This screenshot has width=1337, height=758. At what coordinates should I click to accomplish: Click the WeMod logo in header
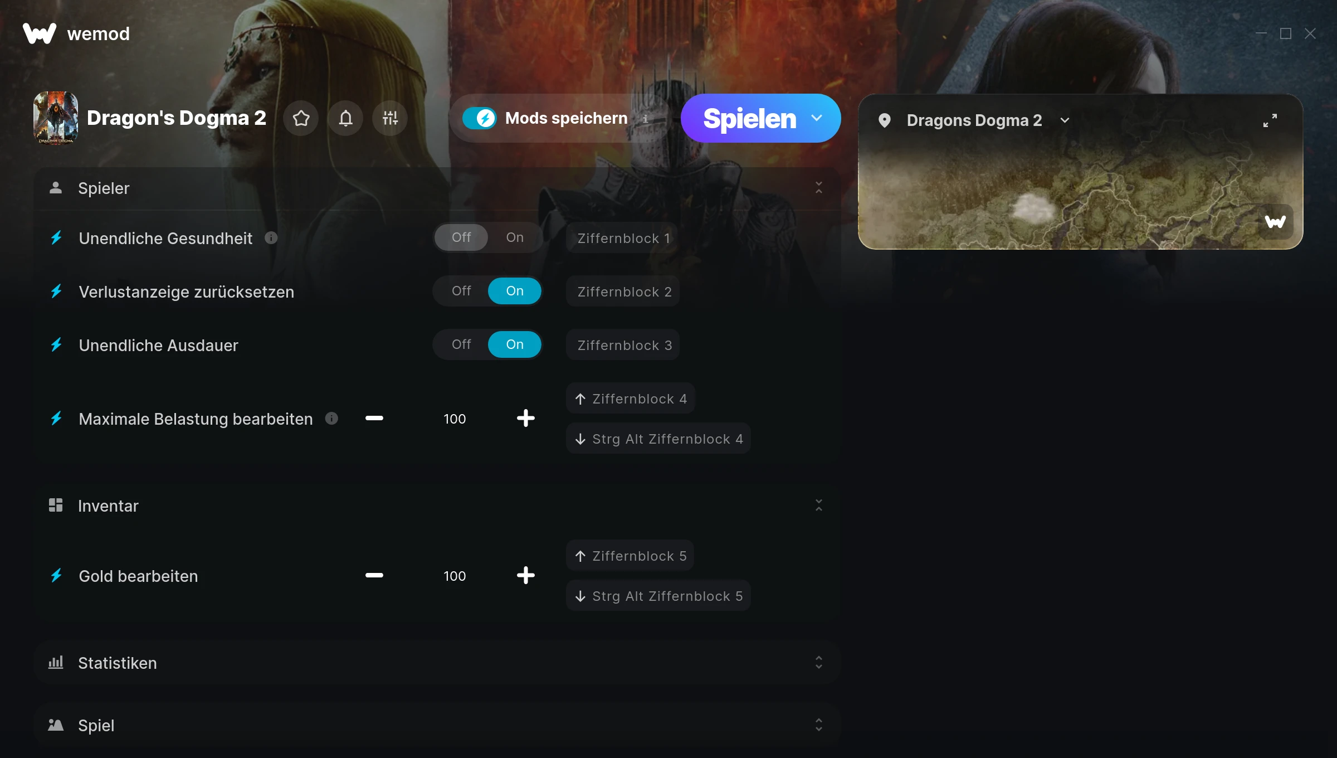[x=40, y=33]
